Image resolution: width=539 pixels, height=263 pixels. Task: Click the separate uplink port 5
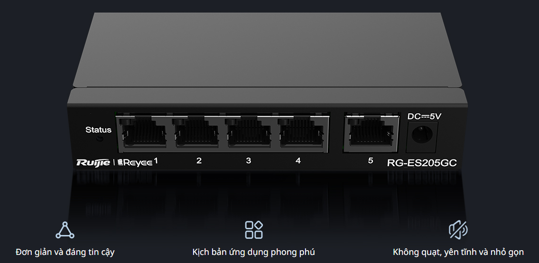coord(371,132)
